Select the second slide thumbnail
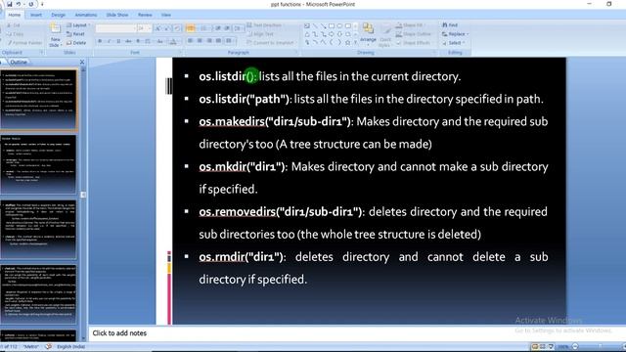Screen dimensions: 626x352 (x=38, y=164)
